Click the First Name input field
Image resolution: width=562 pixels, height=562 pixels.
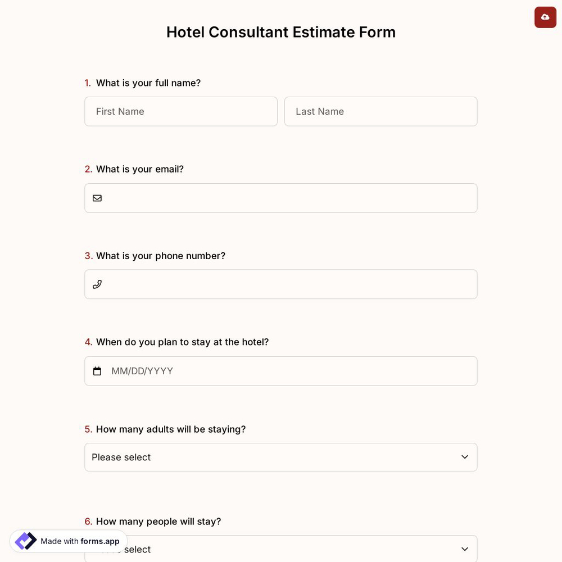[181, 111]
